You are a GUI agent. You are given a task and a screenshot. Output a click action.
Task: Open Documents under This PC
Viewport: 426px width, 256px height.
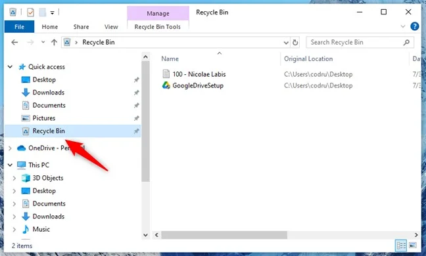[49, 203]
